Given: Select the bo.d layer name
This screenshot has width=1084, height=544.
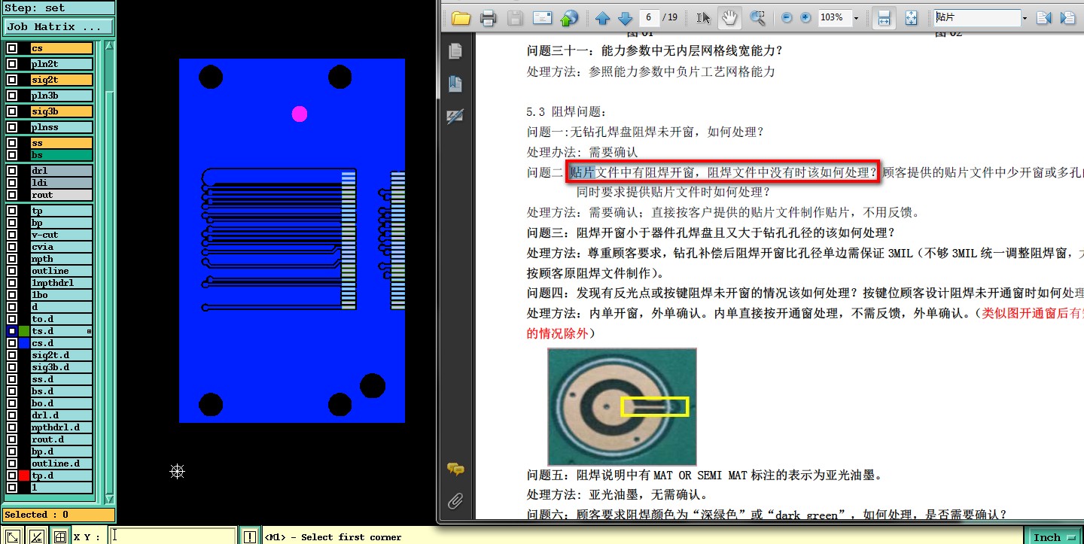Looking at the screenshot, I should point(62,403).
